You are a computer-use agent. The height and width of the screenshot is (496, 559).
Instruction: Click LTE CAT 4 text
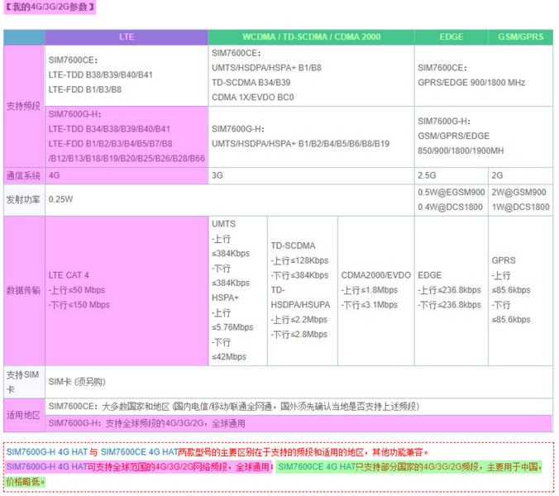click(69, 275)
